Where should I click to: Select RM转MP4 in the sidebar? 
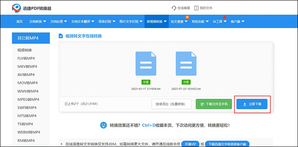[x=26, y=141]
